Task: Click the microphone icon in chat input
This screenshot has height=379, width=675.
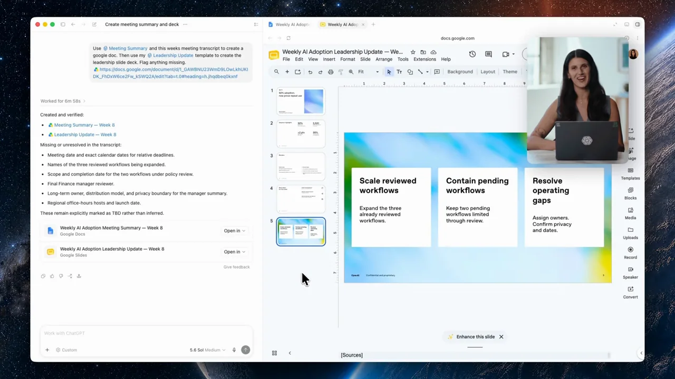Action: (x=234, y=350)
